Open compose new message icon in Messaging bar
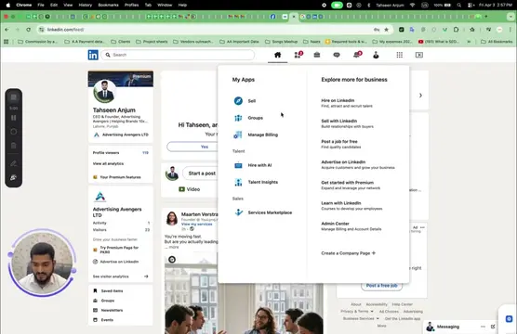The width and height of the screenshot is (517, 334). [x=493, y=327]
